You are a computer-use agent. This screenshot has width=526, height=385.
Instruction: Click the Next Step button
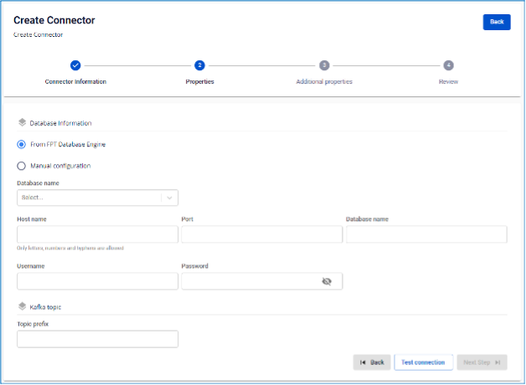[482, 362]
